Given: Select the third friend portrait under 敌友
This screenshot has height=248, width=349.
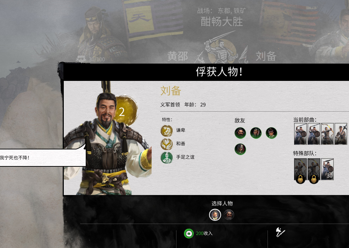Looking at the screenshot, I should click(271, 133).
